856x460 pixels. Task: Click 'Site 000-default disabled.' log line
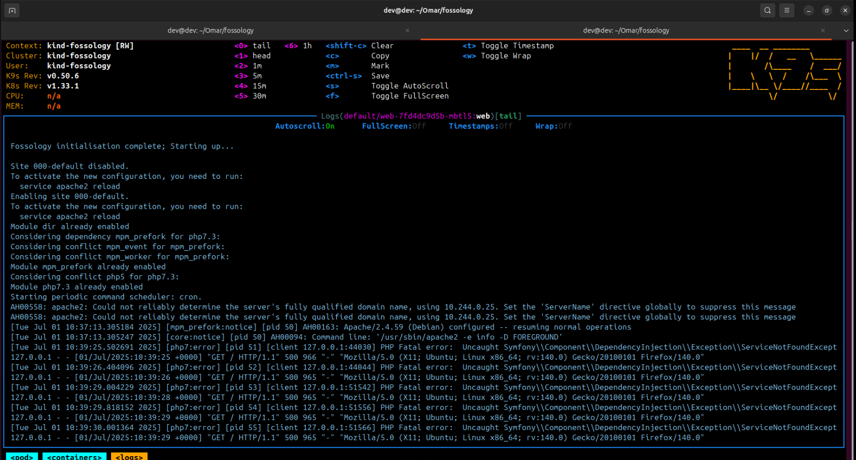click(x=70, y=167)
